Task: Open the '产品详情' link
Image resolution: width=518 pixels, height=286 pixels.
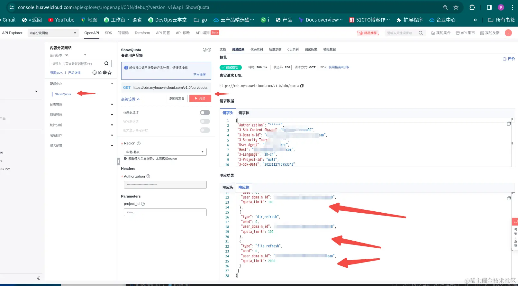Action: pos(74,73)
